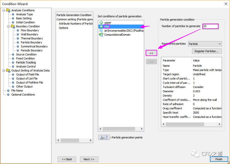Select Options in the settings list

click(x=64, y=28)
